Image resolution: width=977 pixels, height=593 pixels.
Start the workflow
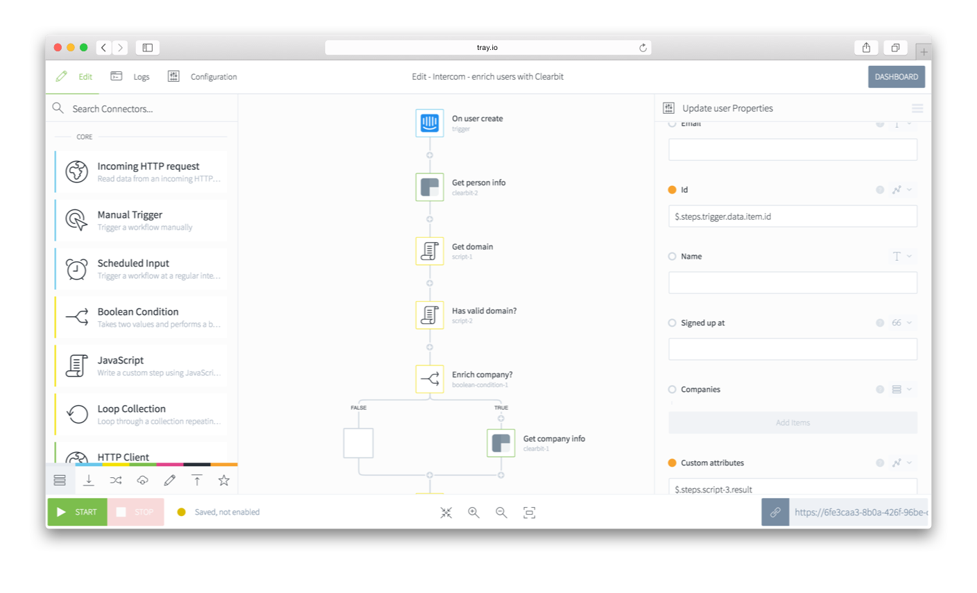tap(77, 512)
